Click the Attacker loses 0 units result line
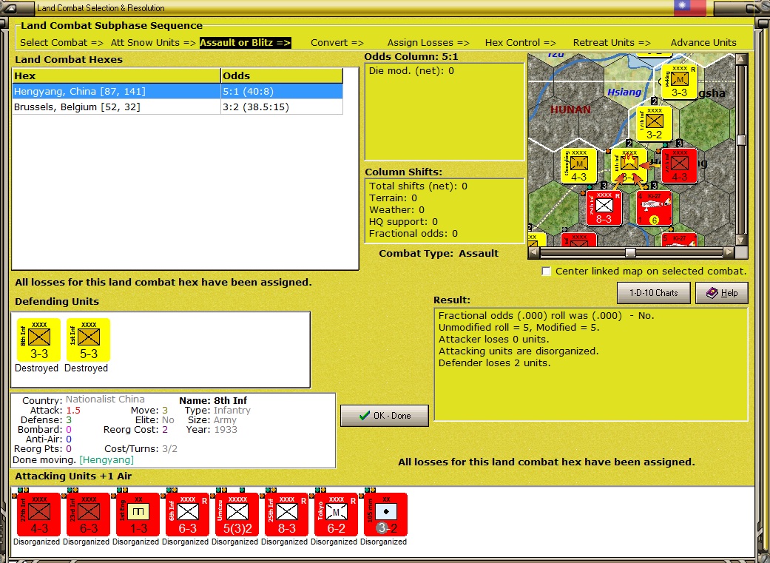Screen dimensions: 770x563 tap(493, 340)
